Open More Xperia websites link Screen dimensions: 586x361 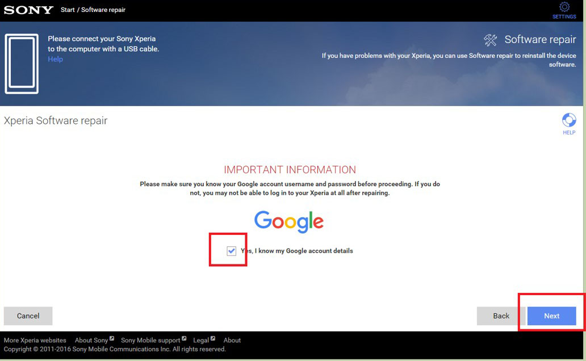(x=35, y=340)
